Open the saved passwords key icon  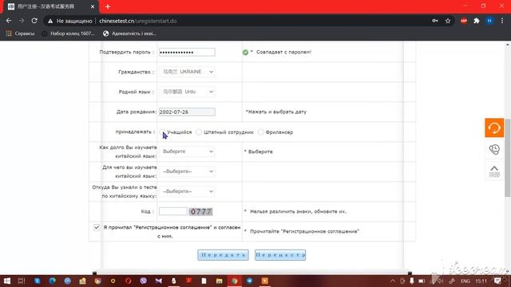click(x=434, y=21)
